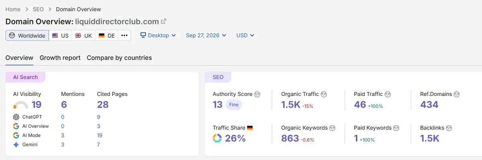The image size is (482, 160).
Task: Click the US flag icon
Action: [x=55, y=36]
